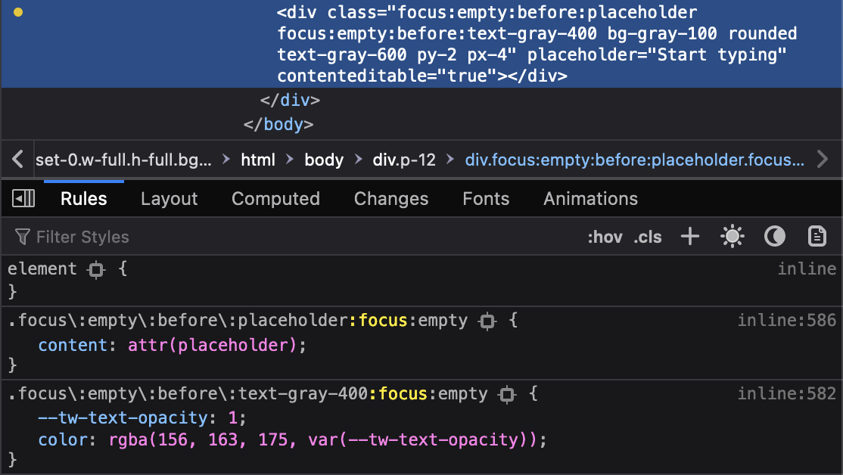843x475 pixels.
Task: Simulate dark color scheme
Action: tap(774, 237)
